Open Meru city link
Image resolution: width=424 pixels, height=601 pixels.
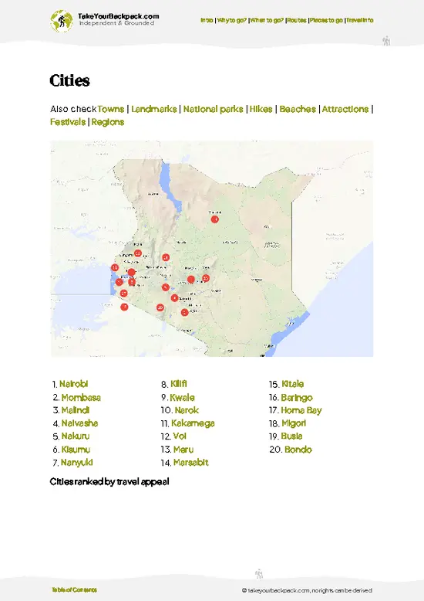(183, 450)
